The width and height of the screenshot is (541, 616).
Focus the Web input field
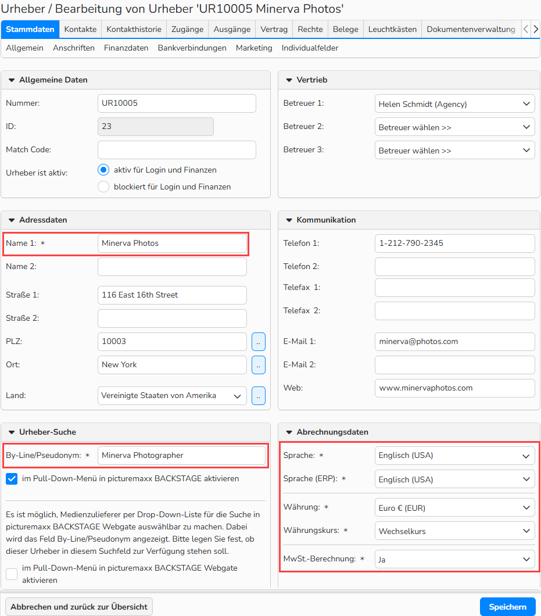(x=454, y=388)
